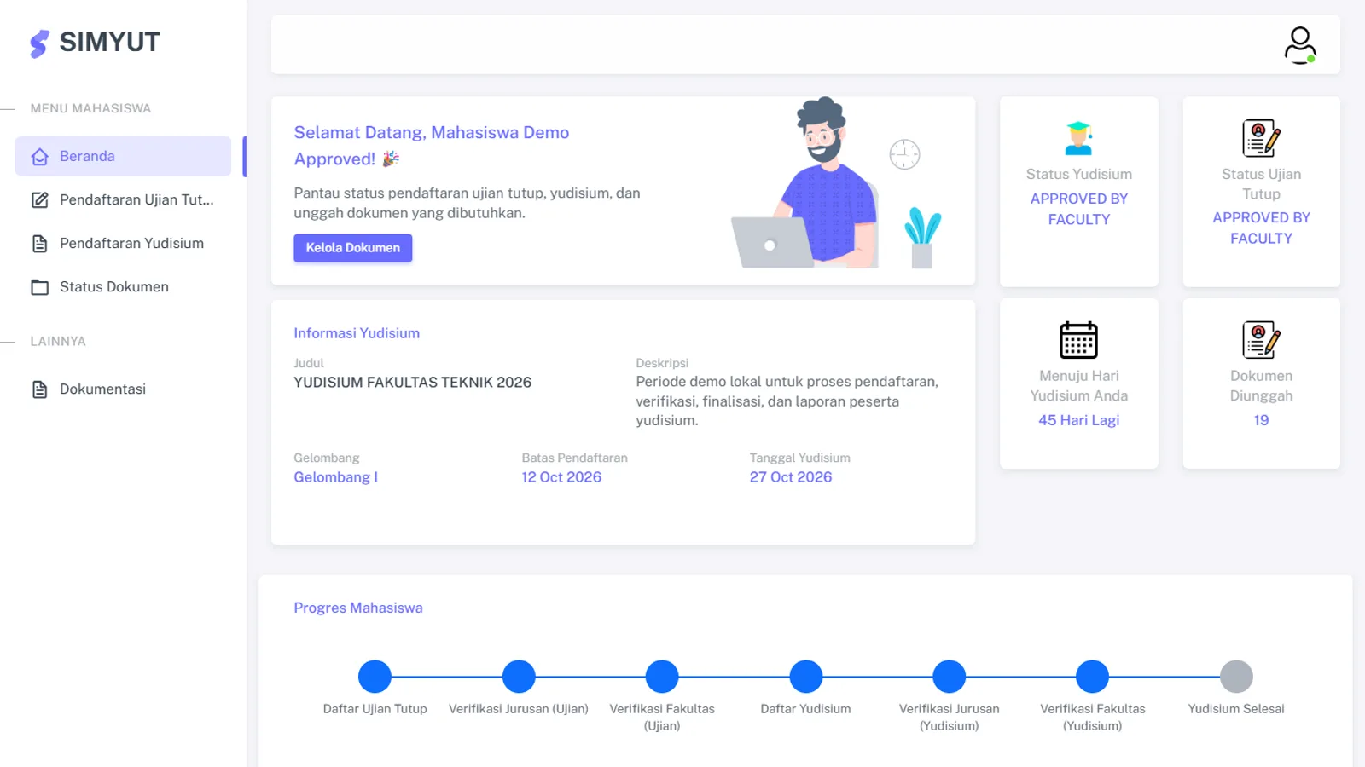Screen dimensions: 1365x767
Task: Click the 'Informasi Yudisium' heading
Action: (357, 333)
